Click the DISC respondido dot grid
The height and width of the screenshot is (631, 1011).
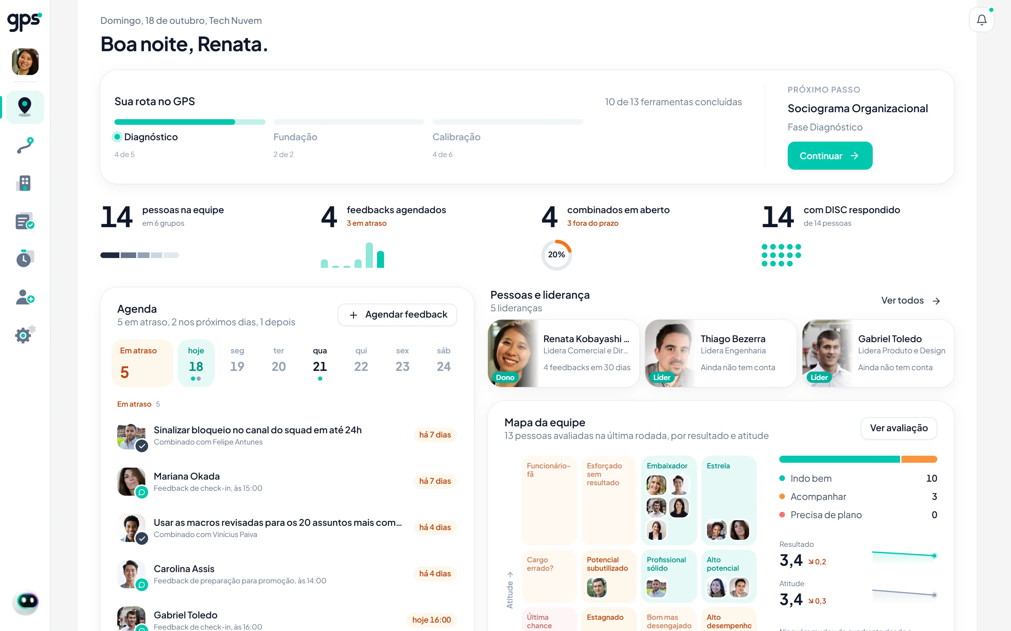781,255
